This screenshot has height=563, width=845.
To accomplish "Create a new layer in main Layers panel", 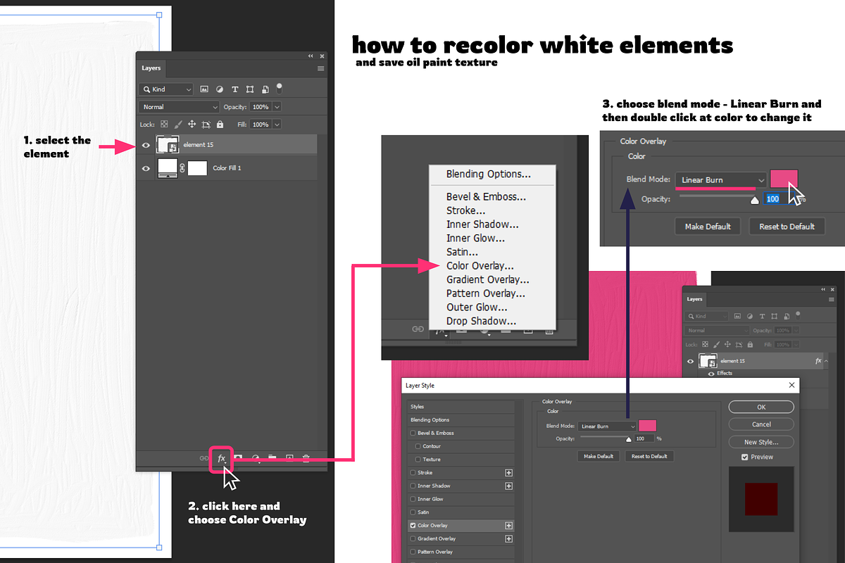I will coord(289,458).
